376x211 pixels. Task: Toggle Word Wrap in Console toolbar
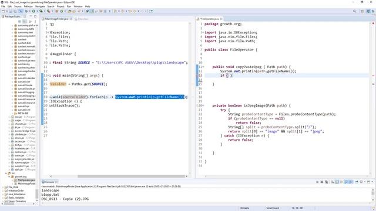coord(341,182)
